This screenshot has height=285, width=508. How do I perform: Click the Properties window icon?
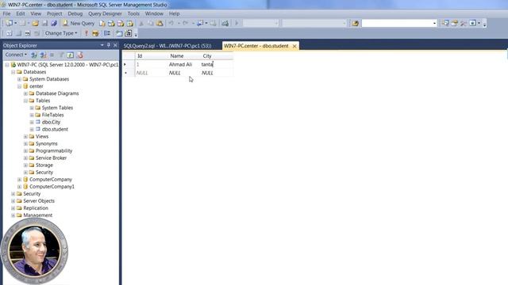point(455,23)
